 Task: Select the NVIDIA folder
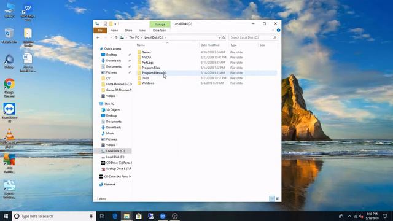coord(146,57)
